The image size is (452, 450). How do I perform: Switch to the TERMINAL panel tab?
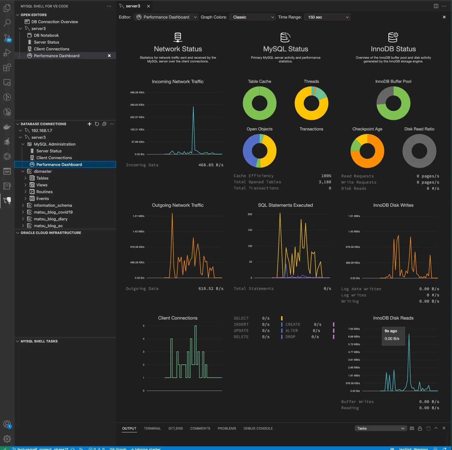pos(152,428)
